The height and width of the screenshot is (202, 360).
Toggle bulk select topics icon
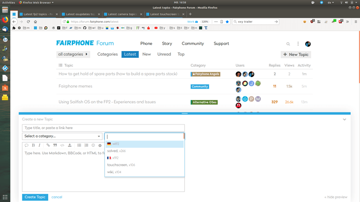pyautogui.click(x=61, y=65)
